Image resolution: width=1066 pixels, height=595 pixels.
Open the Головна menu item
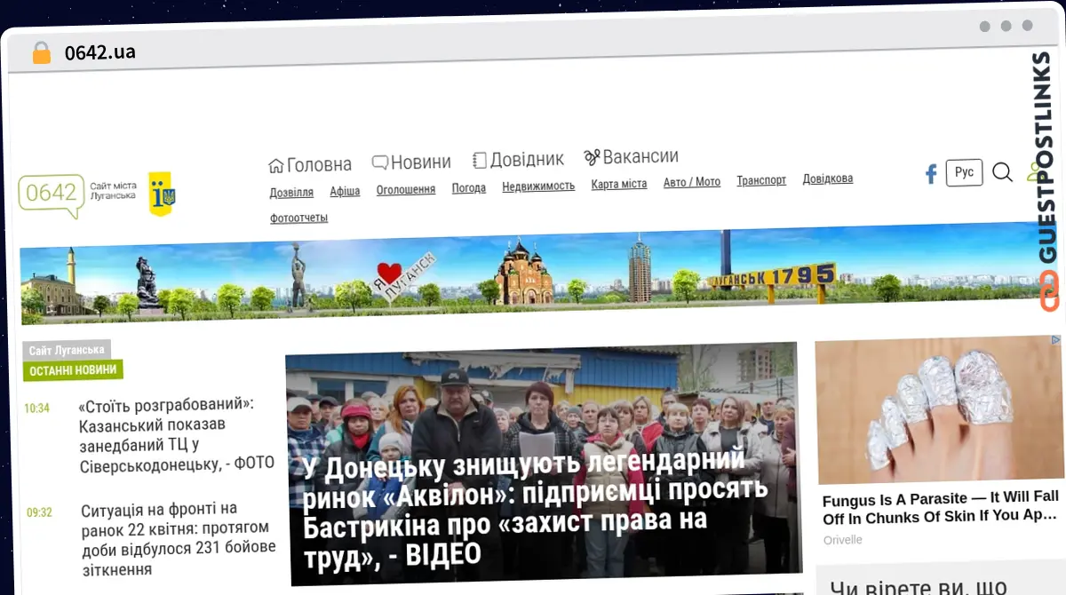(310, 164)
